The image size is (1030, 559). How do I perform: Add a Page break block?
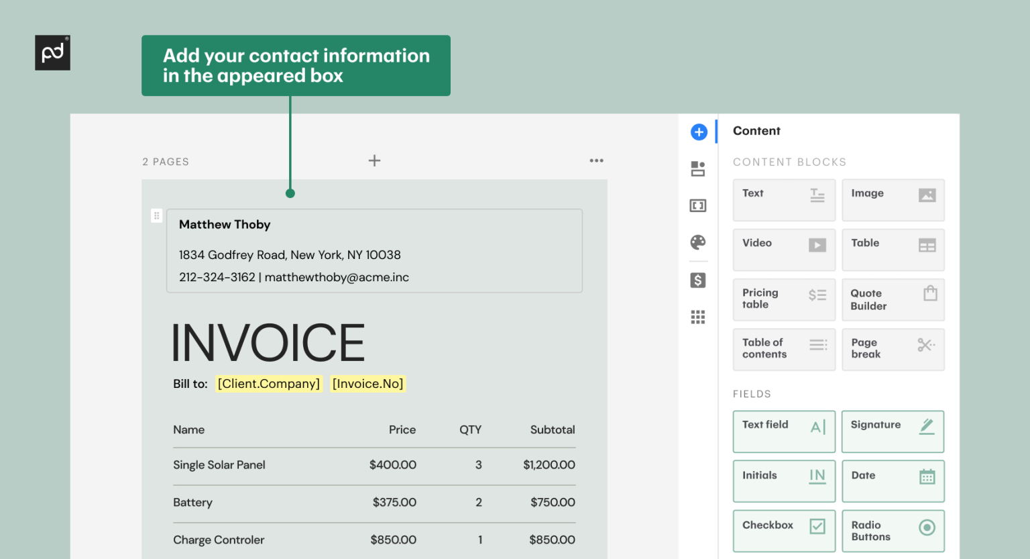pos(893,349)
